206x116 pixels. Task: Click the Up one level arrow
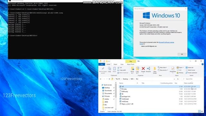click(x=109, y=79)
